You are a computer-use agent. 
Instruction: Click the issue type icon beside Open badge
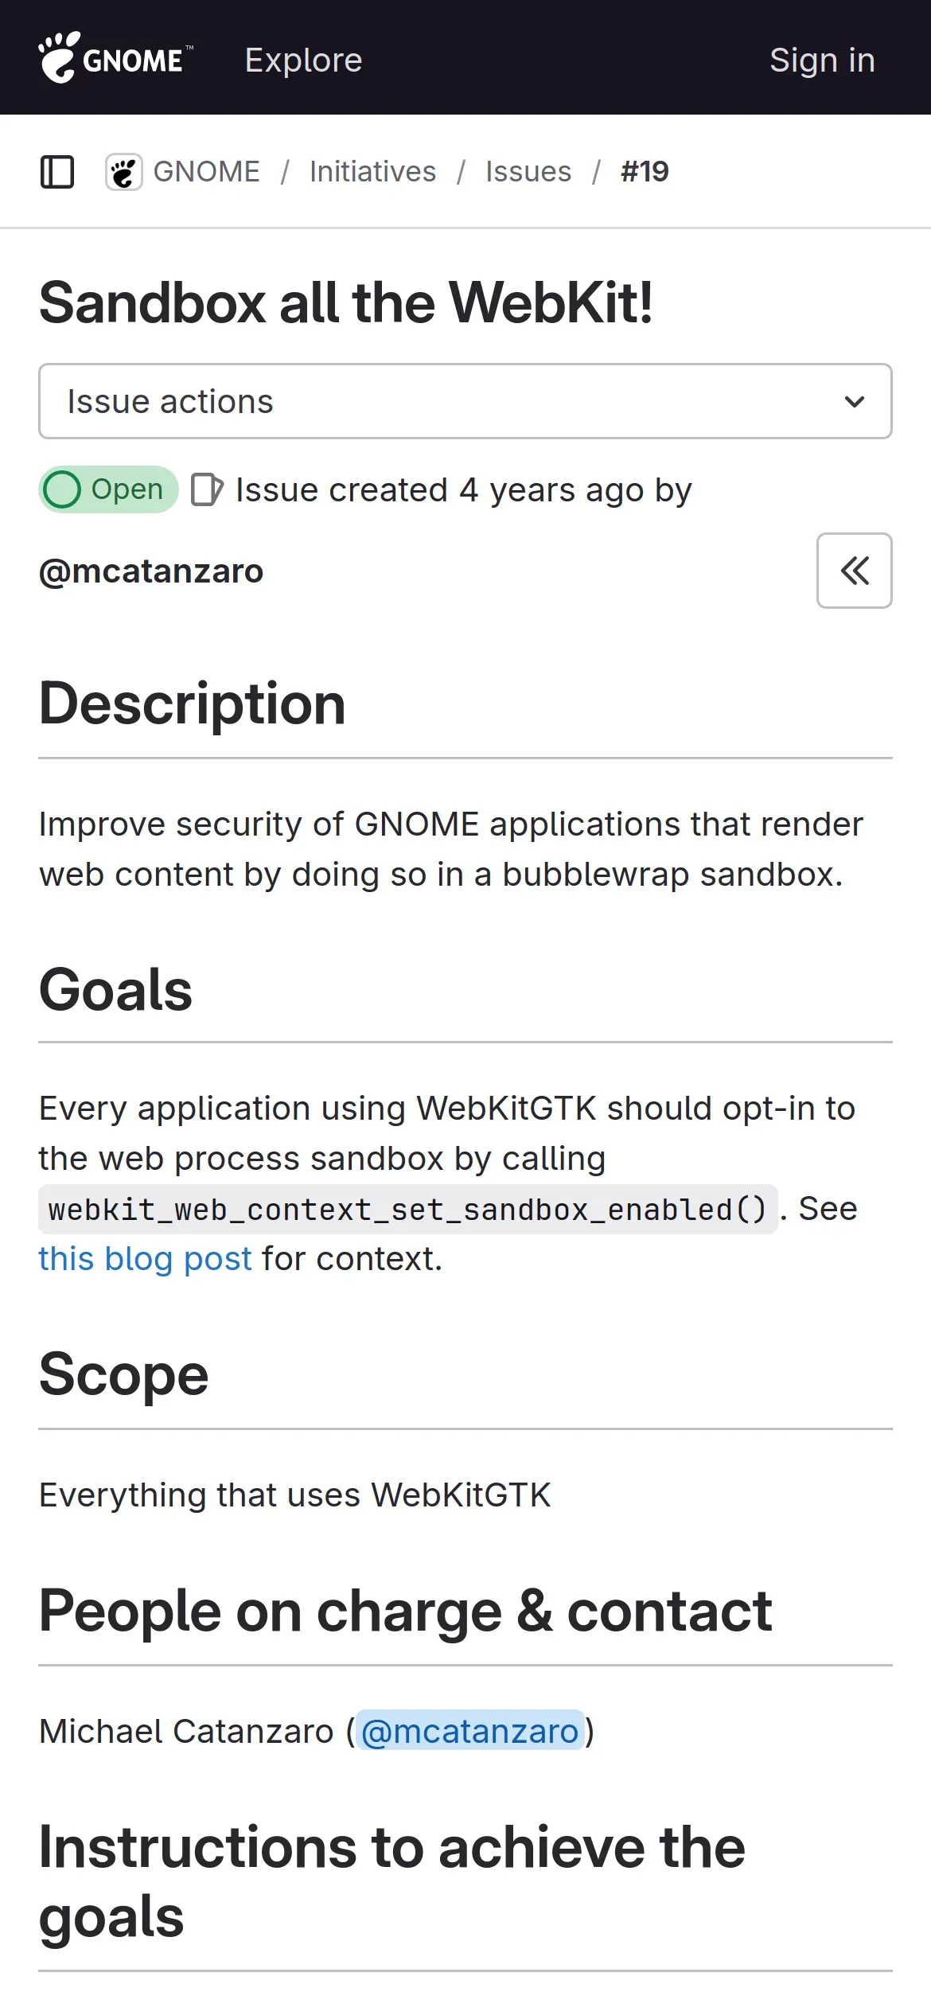pos(206,489)
